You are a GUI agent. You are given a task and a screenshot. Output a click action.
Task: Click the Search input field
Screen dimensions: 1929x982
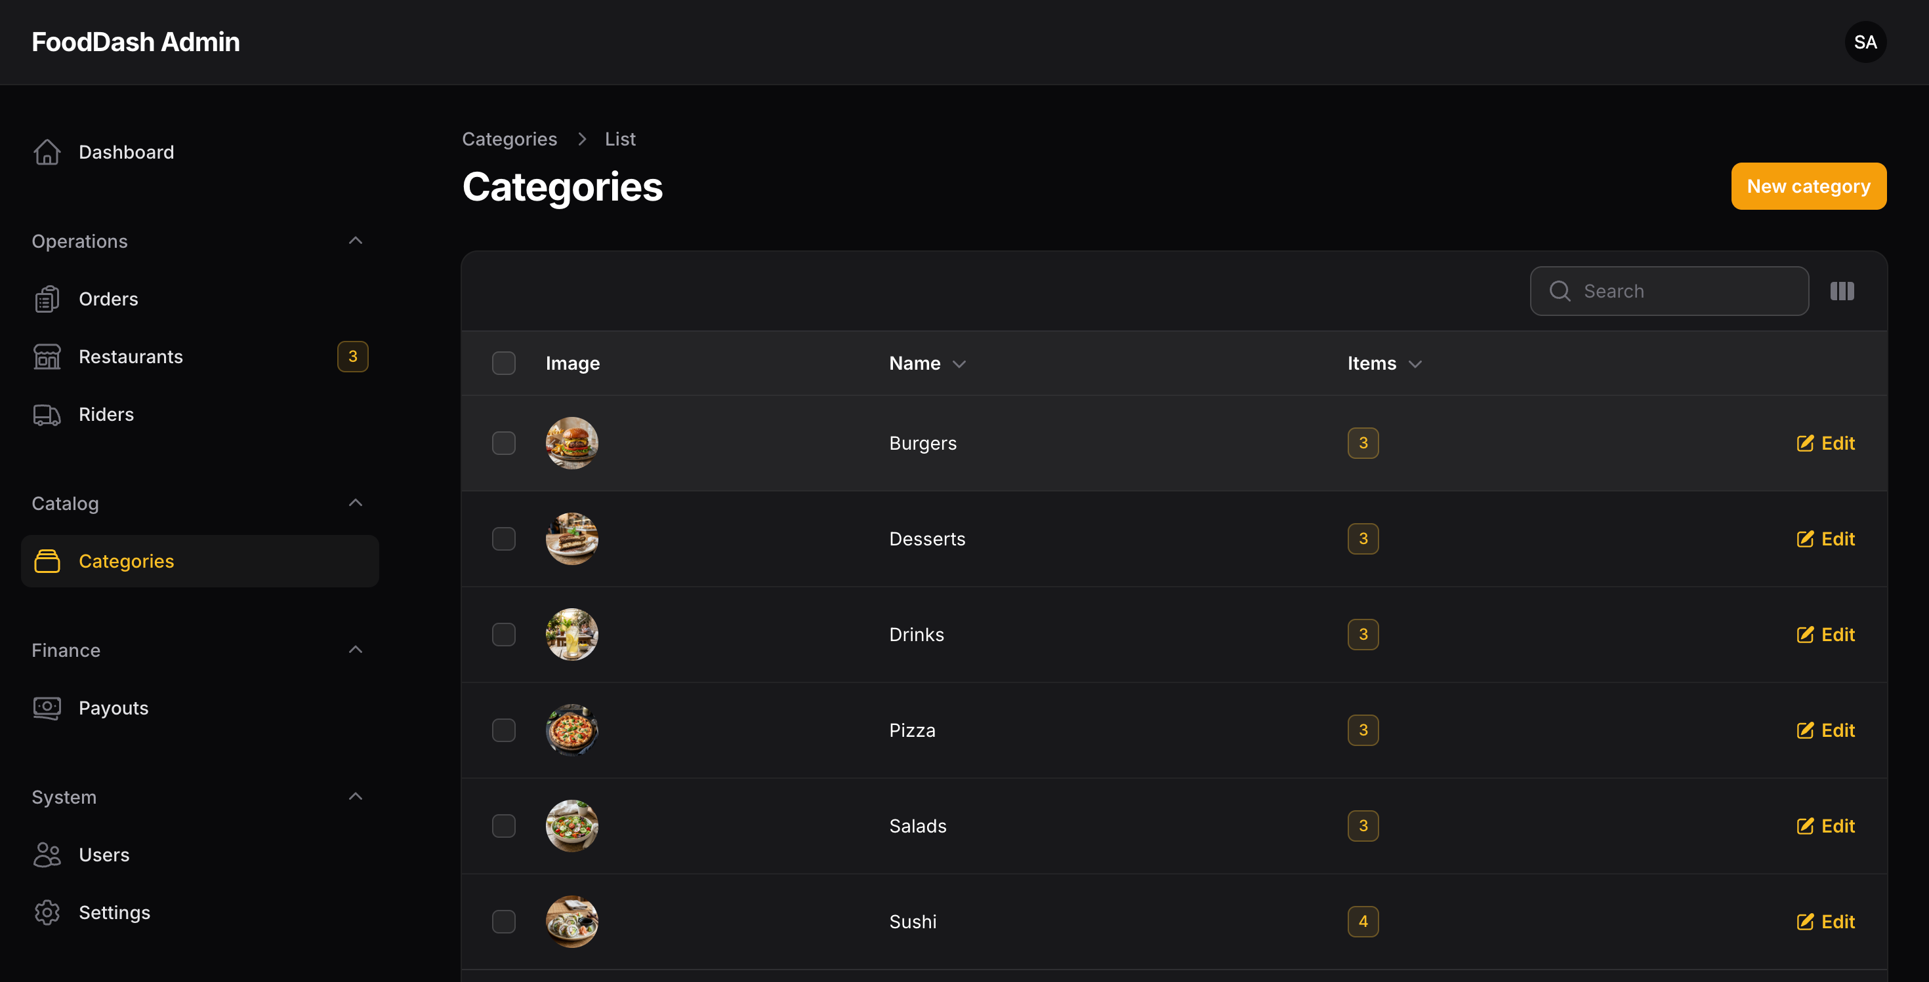tap(1669, 291)
